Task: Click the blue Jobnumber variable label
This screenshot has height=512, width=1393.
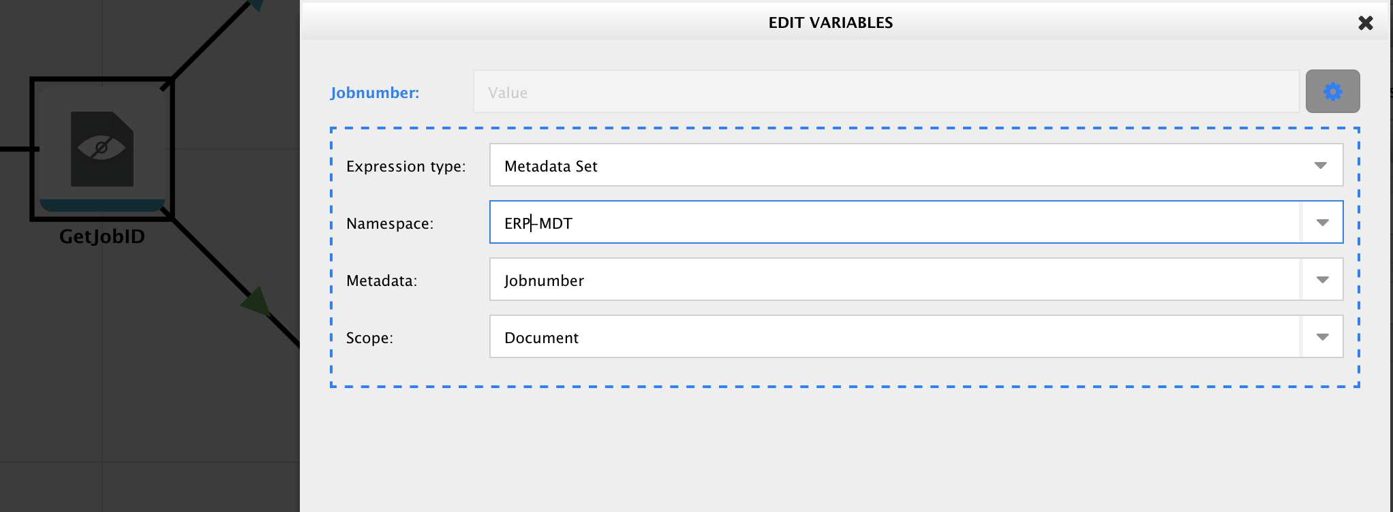Action: (x=375, y=93)
